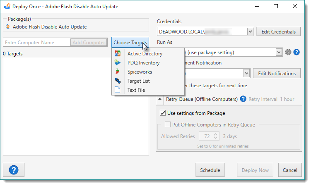The height and width of the screenshot is (186, 311).
Task: Select Active Directory from the targets menu
Action: [148, 54]
